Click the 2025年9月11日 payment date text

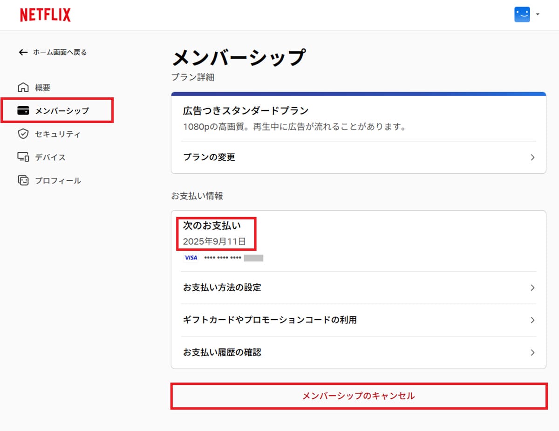pos(214,242)
